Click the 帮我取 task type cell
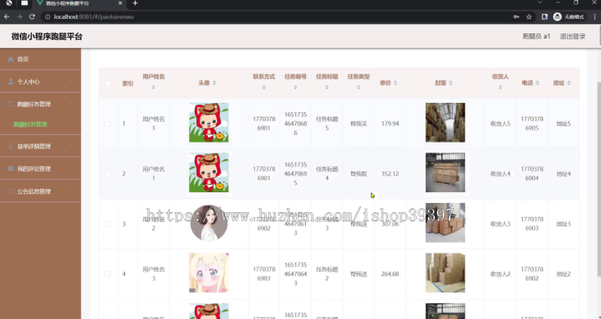This screenshot has width=601, height=319. (x=359, y=174)
